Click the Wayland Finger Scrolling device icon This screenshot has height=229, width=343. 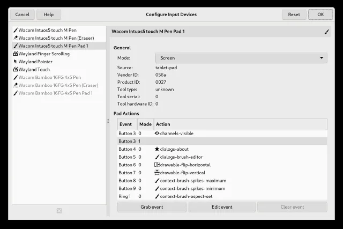coord(16,54)
